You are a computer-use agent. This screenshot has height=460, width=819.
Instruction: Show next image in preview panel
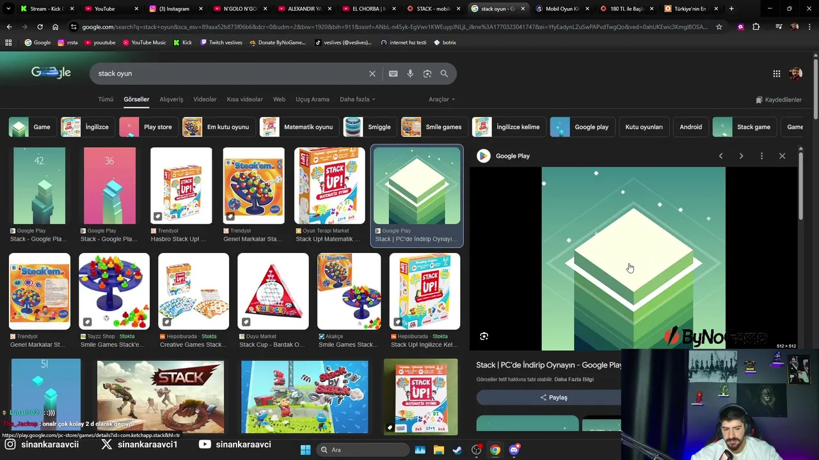[741, 156]
